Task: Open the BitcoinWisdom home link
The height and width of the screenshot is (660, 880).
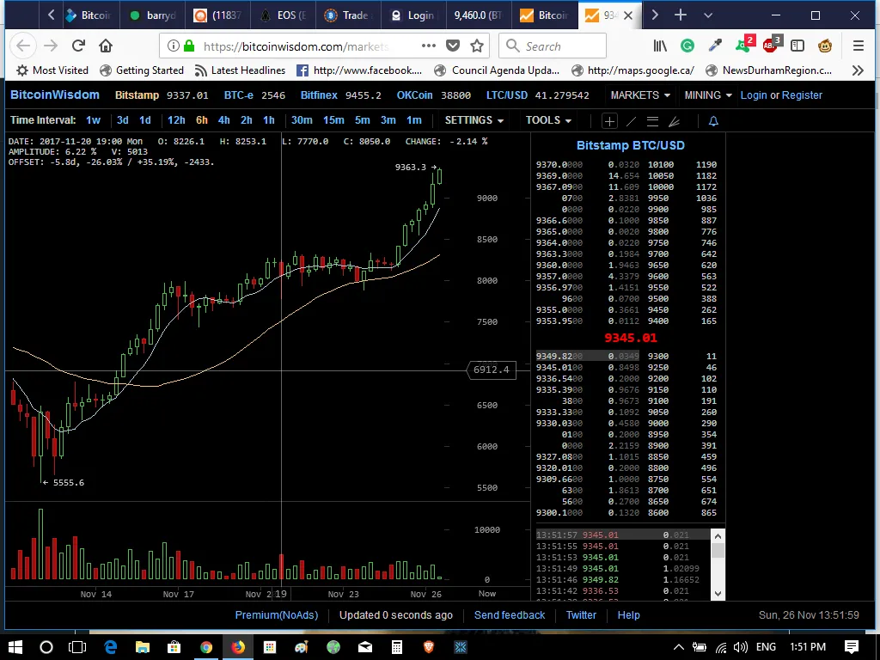Action: [x=55, y=95]
